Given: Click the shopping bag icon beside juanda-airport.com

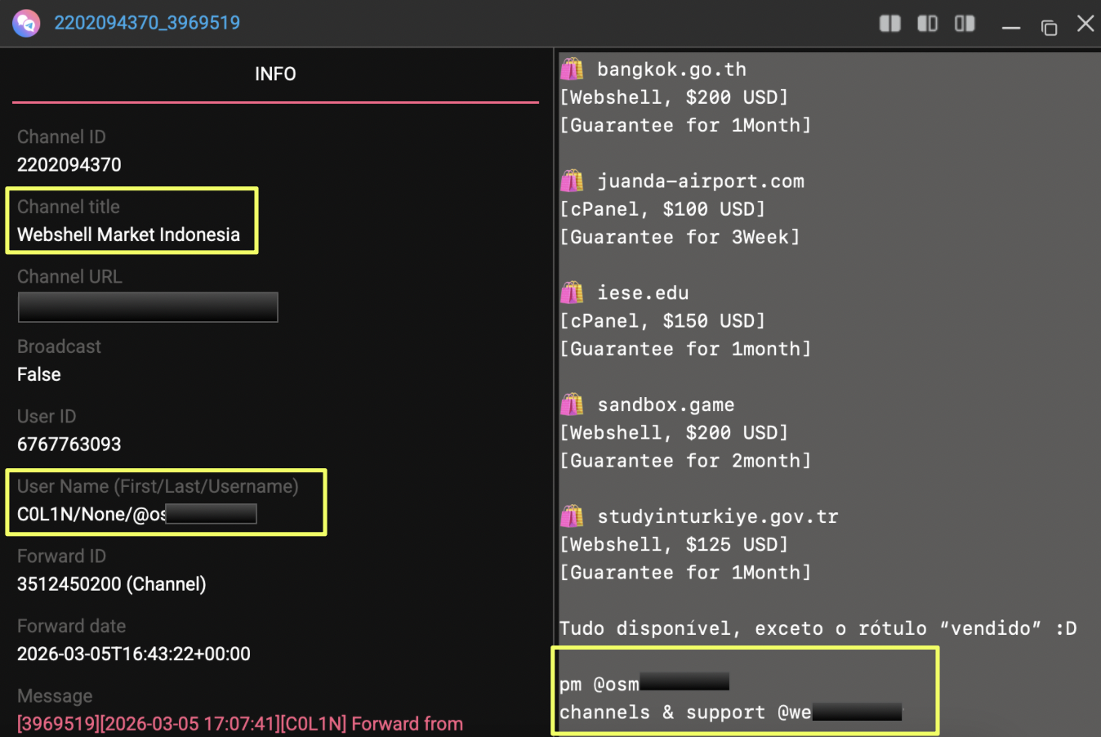Looking at the screenshot, I should point(572,181).
